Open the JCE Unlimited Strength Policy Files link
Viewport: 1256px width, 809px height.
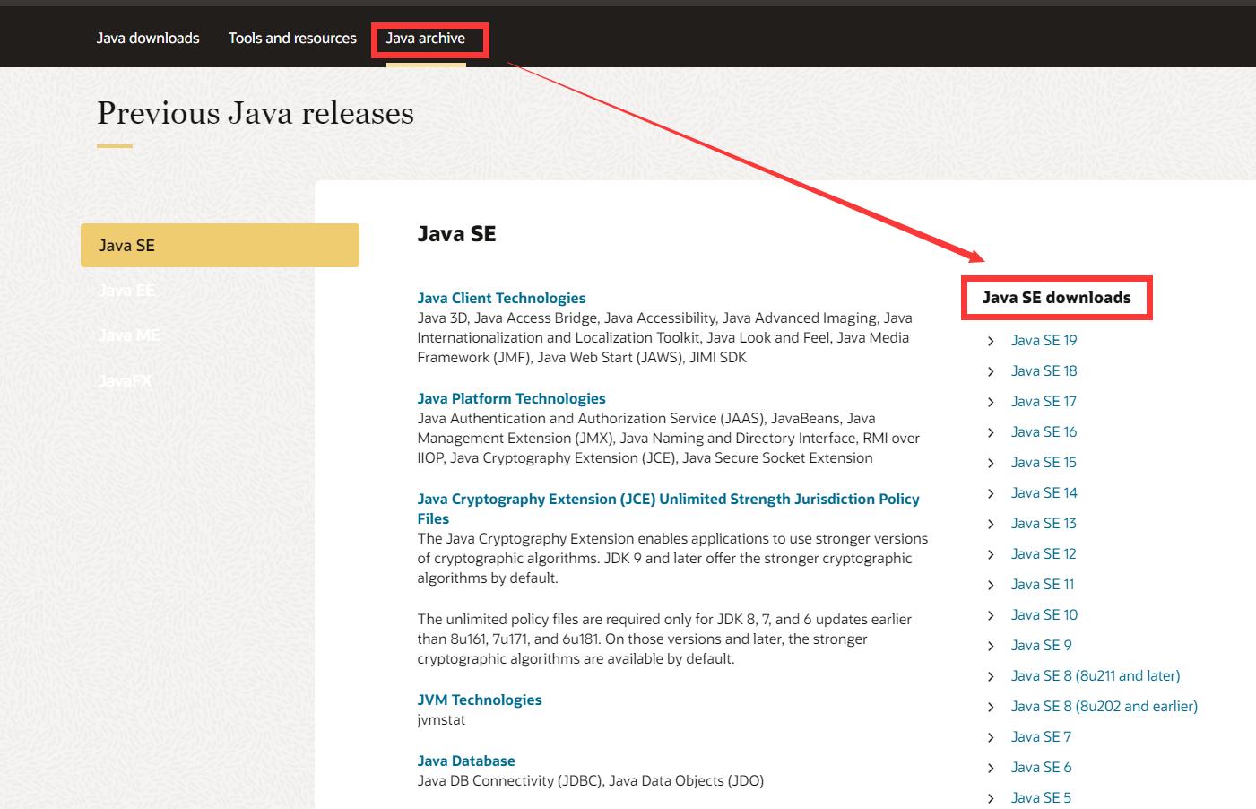pyautogui.click(x=668, y=509)
